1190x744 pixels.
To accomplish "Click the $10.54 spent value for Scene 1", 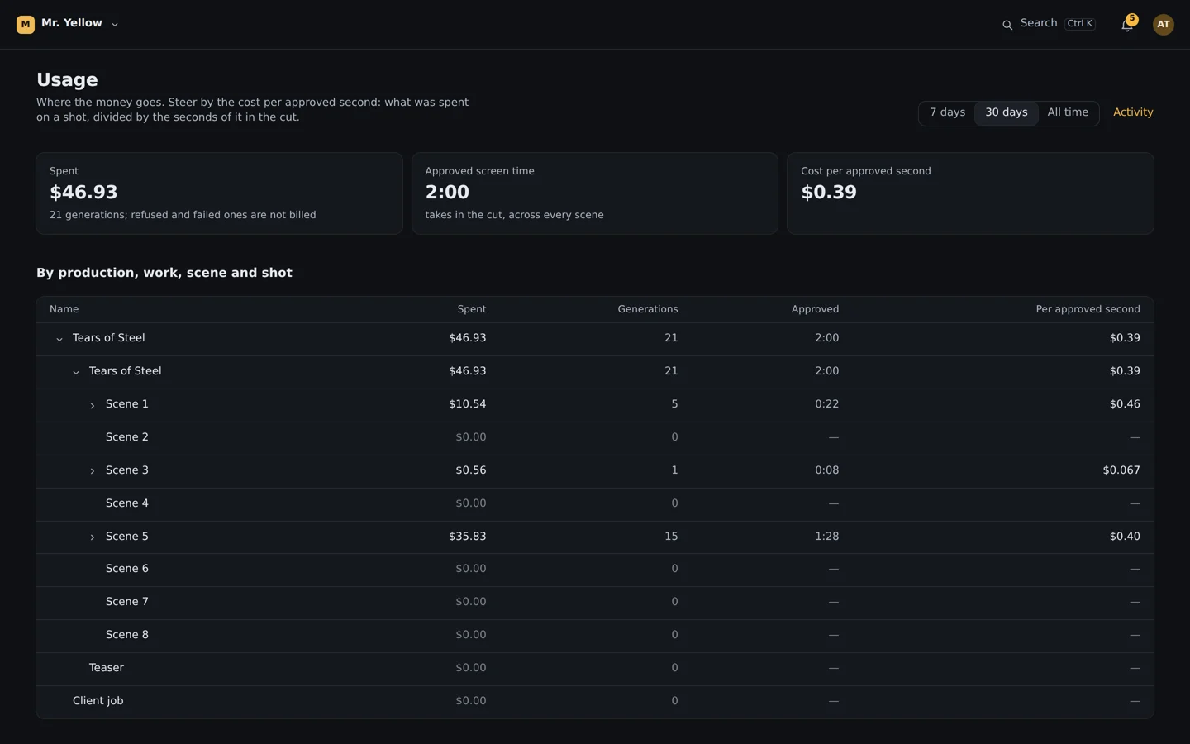I will point(468,404).
